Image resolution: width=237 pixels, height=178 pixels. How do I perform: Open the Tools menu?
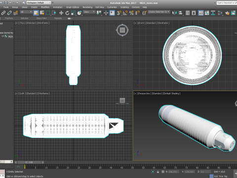6,7
